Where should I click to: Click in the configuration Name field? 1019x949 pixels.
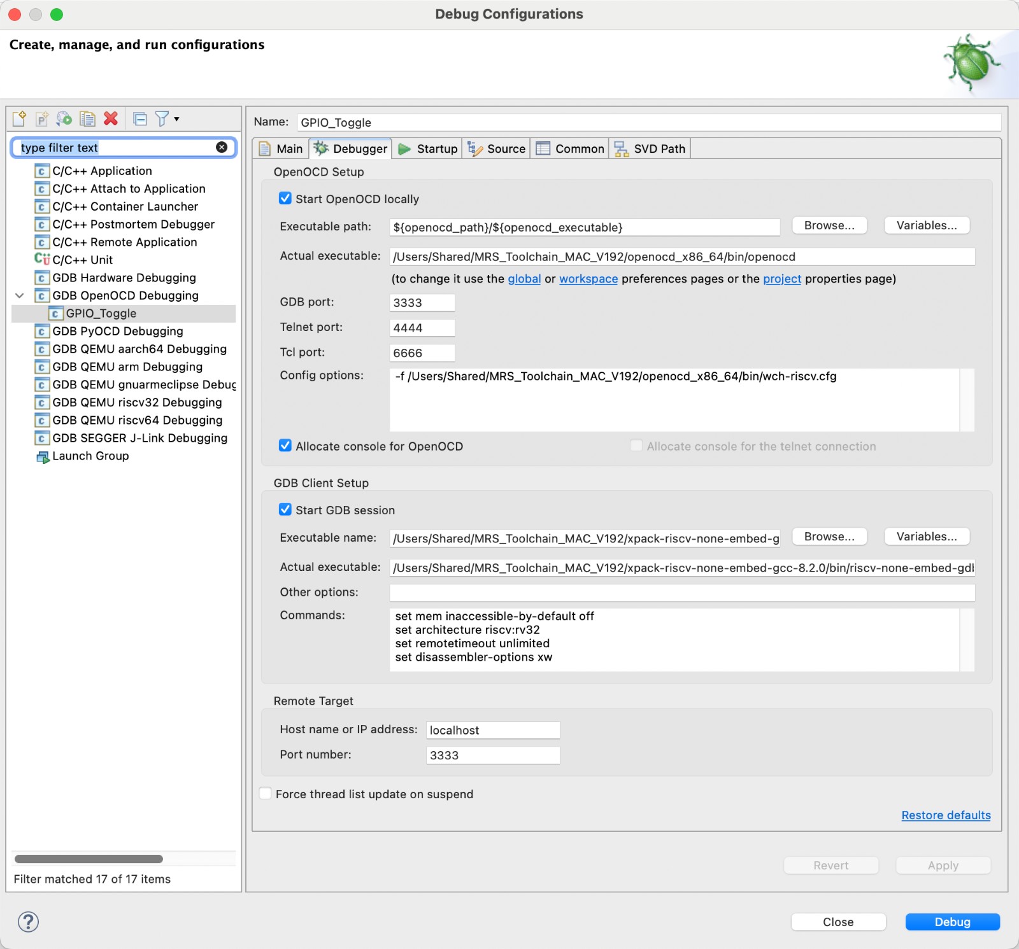click(x=649, y=122)
